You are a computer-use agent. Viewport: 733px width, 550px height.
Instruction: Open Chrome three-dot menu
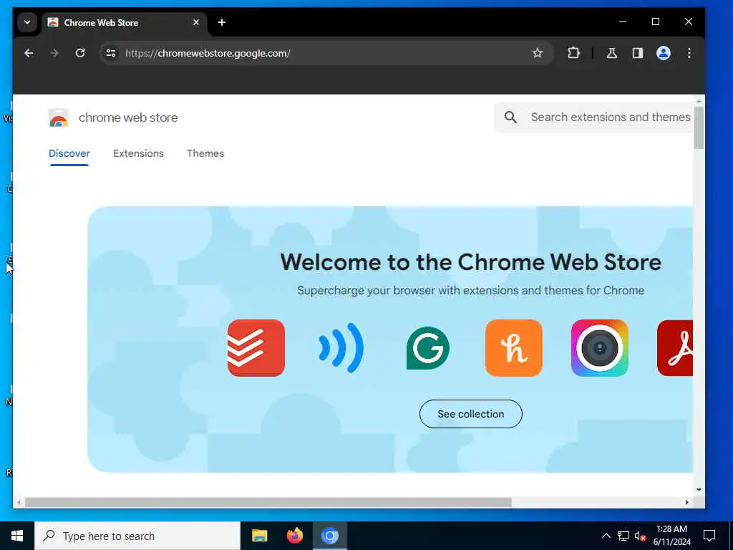point(689,53)
